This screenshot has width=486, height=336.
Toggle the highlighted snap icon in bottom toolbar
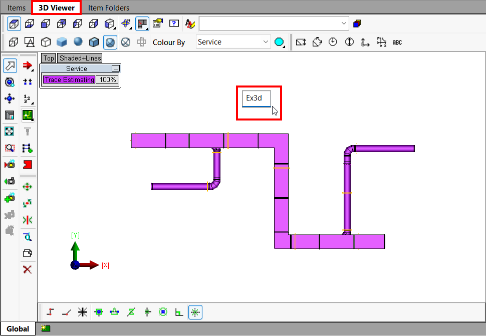[195, 312]
